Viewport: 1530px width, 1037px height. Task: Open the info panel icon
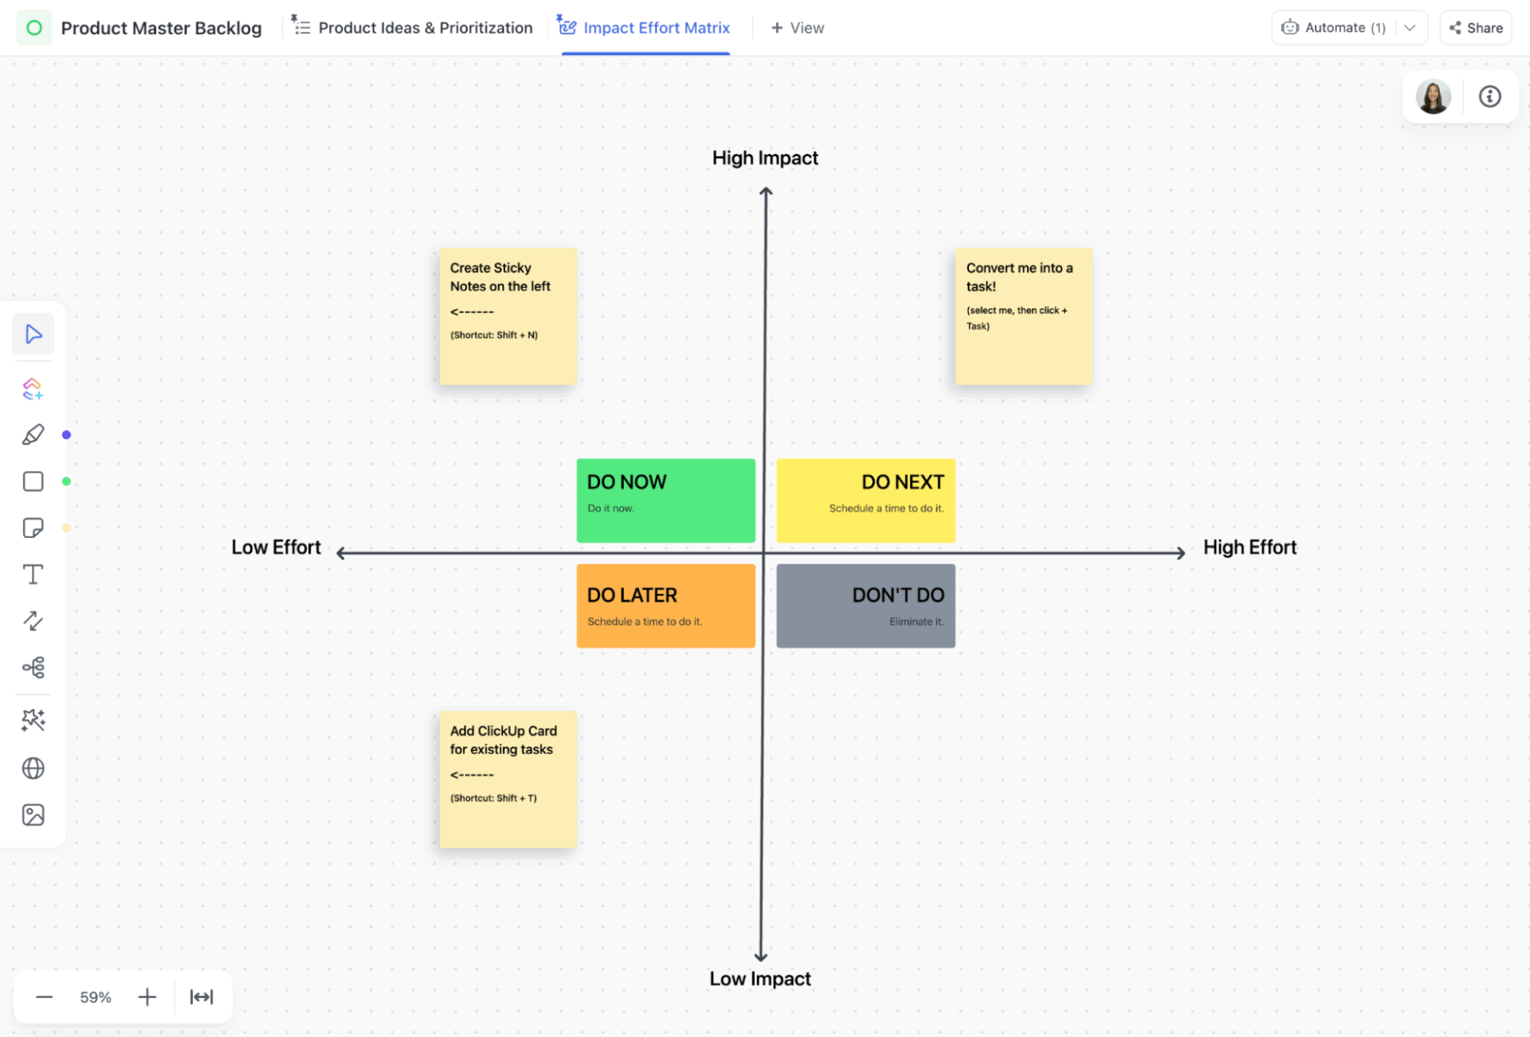pos(1489,96)
